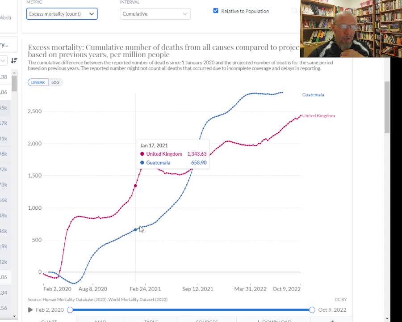Click the webcam video thumbnail
The width and height of the screenshot is (402, 322).
click(351, 29)
